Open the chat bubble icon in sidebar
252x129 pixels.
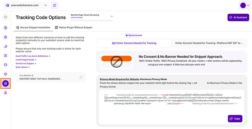(5, 65)
